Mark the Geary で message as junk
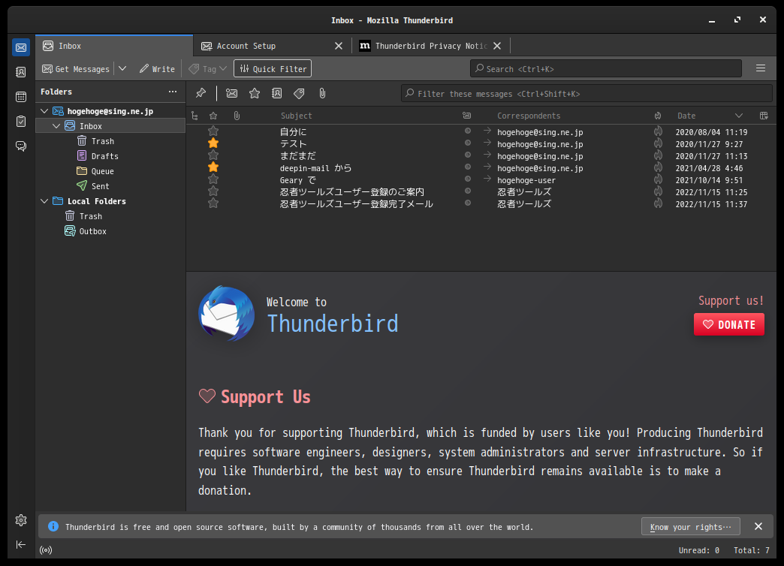 658,179
